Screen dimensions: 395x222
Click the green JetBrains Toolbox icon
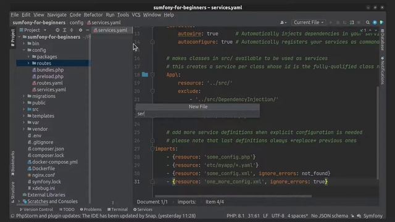click(x=382, y=22)
